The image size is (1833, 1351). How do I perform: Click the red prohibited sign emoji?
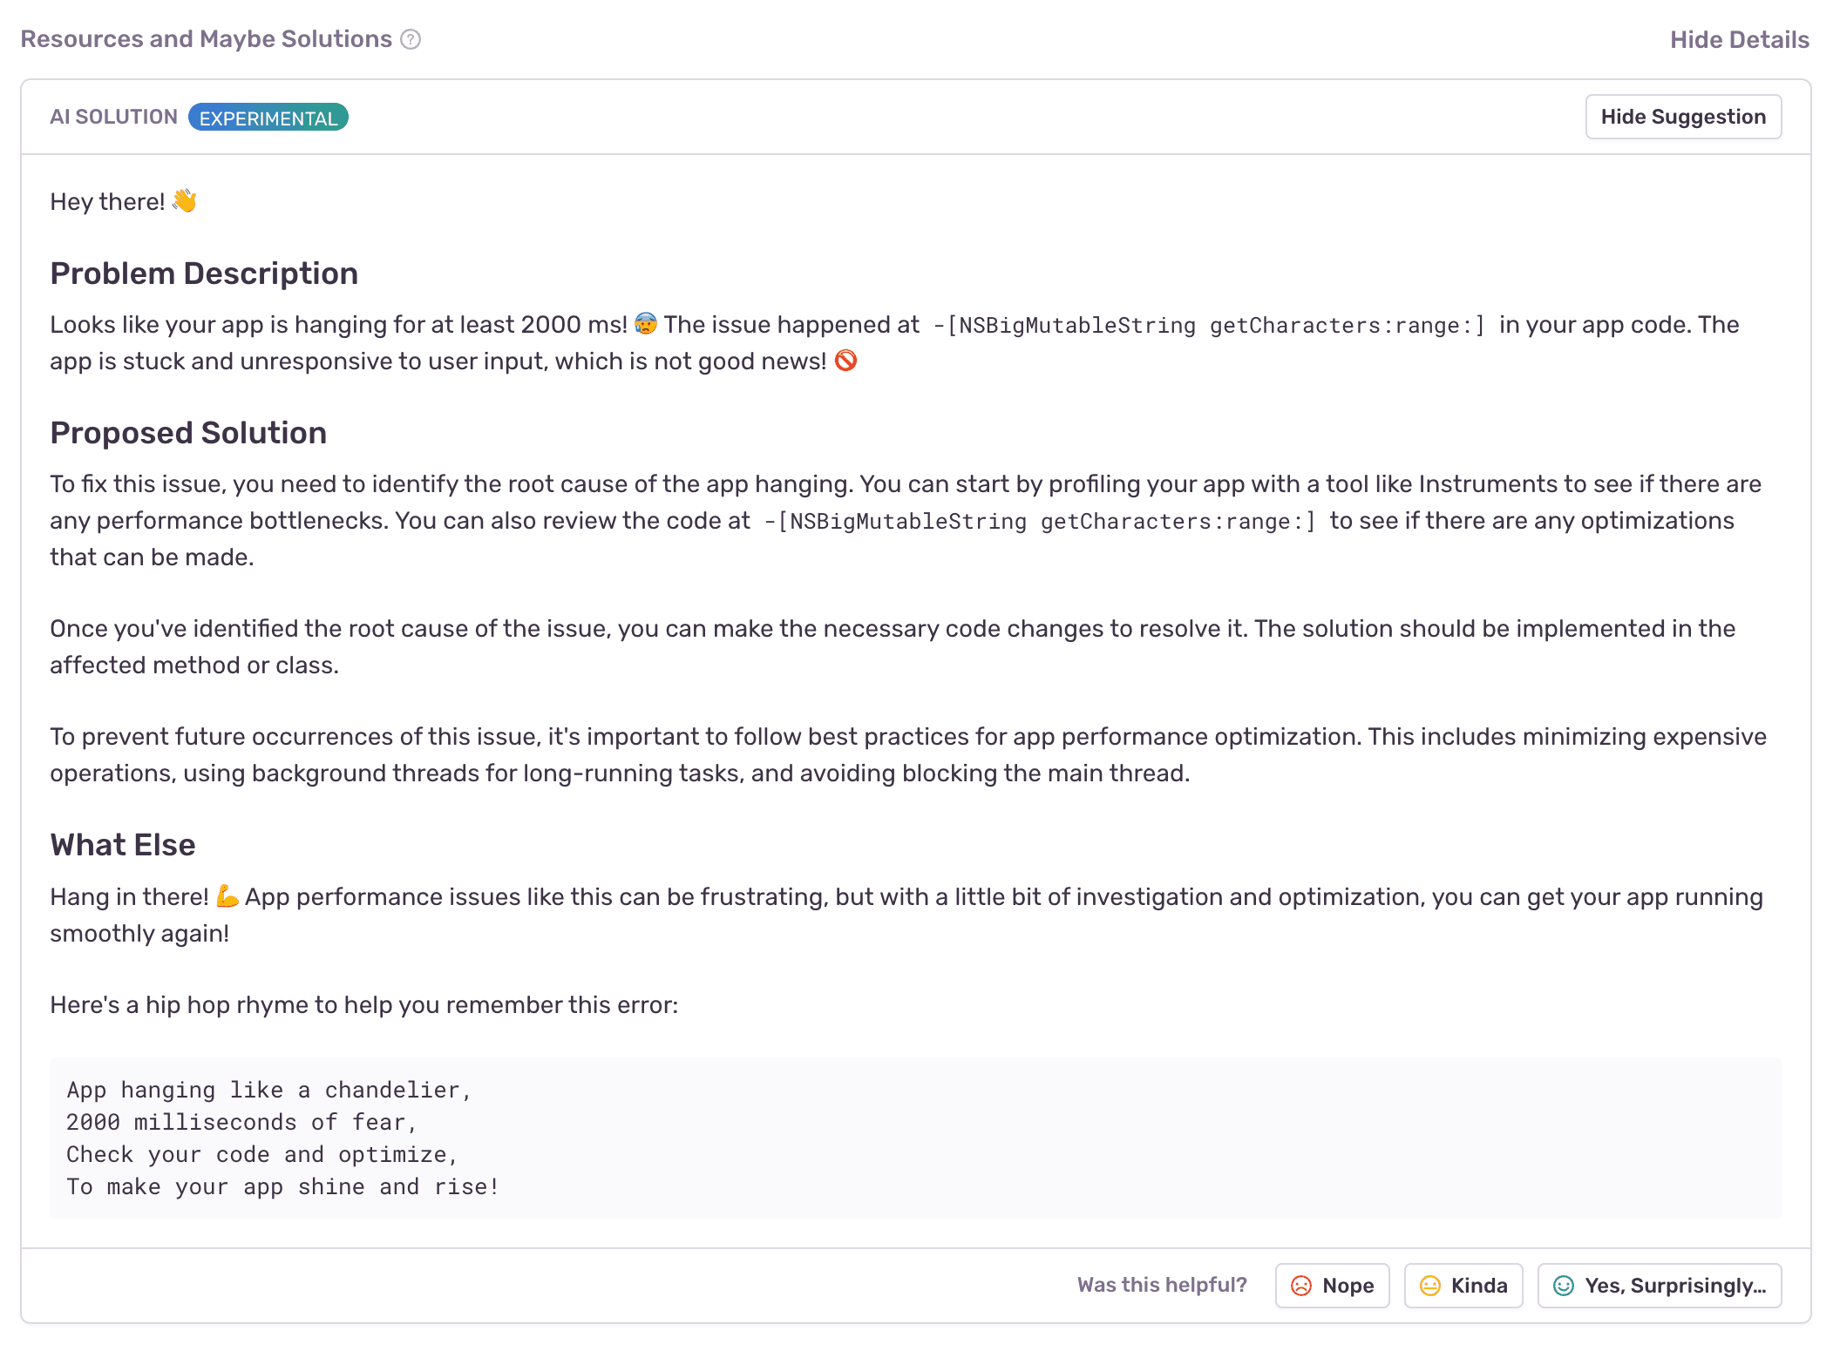(x=845, y=360)
